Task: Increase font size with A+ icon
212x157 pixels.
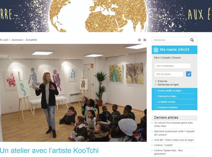Action: 145,40
